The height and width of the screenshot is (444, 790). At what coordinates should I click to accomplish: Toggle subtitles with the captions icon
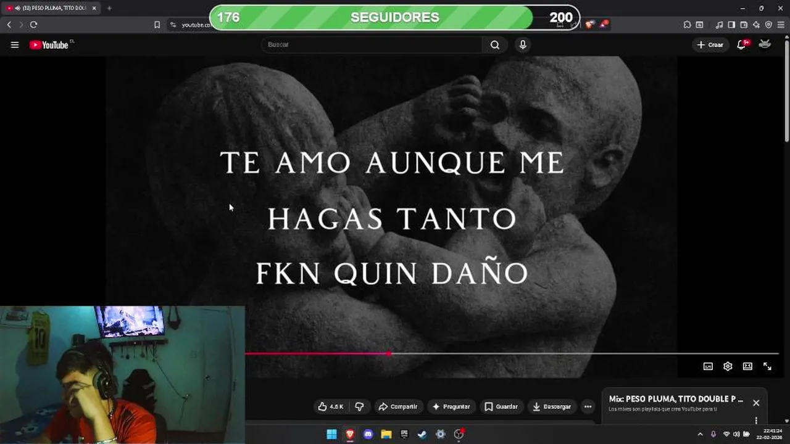(708, 366)
